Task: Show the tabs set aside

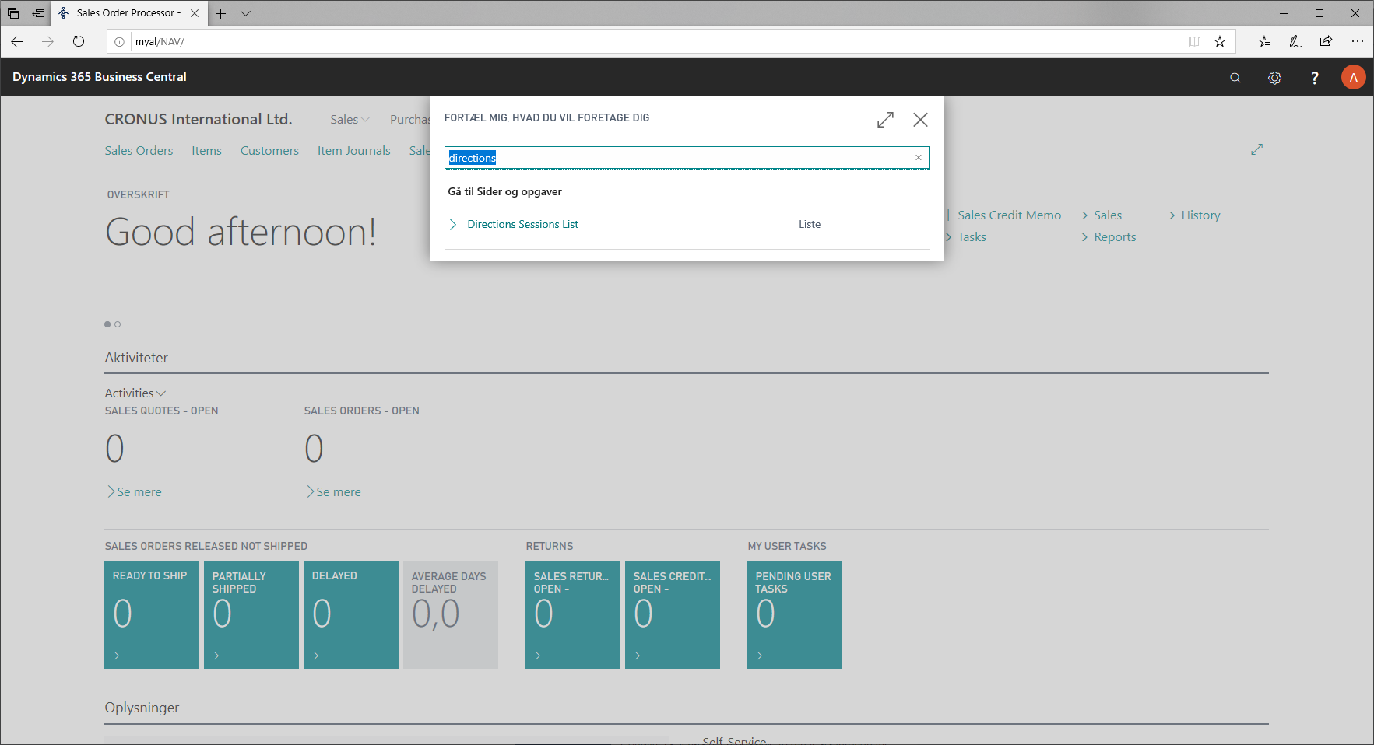Action: [x=13, y=13]
